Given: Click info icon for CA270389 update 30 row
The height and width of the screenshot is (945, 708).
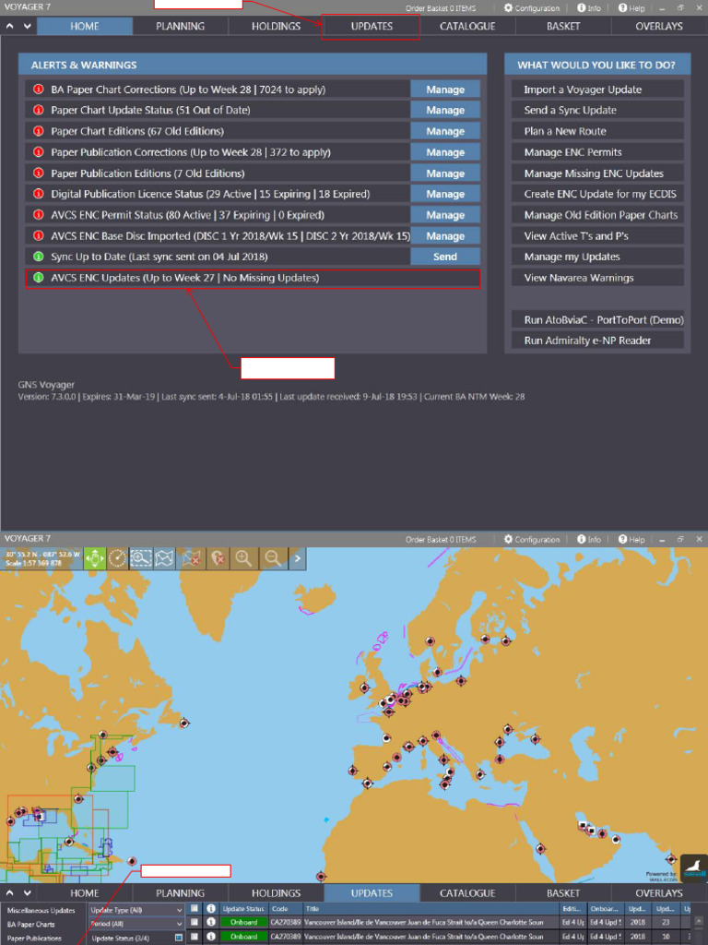Looking at the screenshot, I should [211, 937].
